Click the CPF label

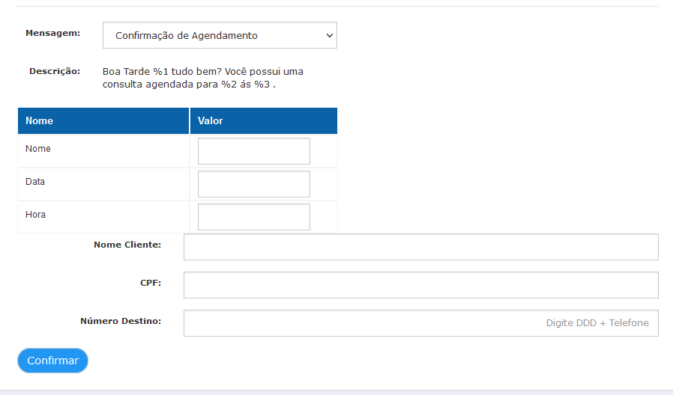click(151, 283)
